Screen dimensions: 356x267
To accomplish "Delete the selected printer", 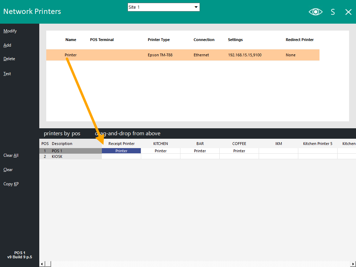I will [9, 58].
